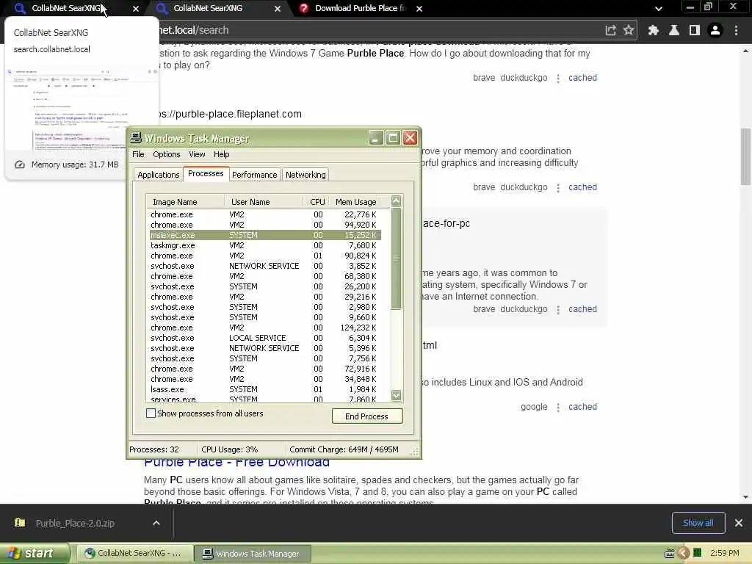Open the Purble_Place-2.0.zip download
752x564 pixels.
(x=75, y=523)
